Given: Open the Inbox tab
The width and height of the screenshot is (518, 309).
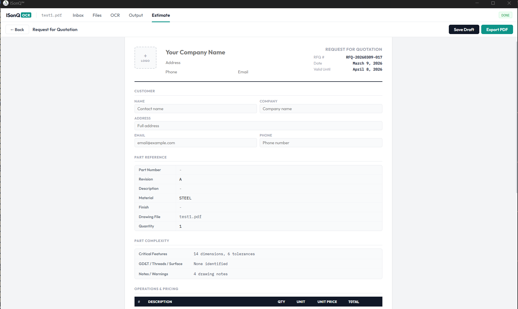Looking at the screenshot, I should tap(78, 15).
